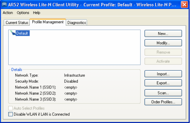Switch to the Current Status tab
Image resolution: width=190 pixels, height=123 pixels.
click(17, 23)
